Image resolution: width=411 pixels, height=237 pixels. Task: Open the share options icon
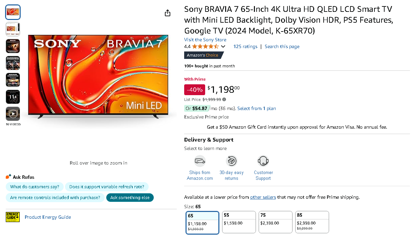(x=167, y=13)
